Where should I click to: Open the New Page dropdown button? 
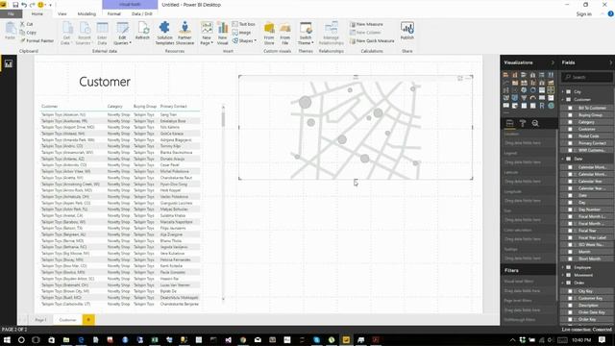[x=207, y=33]
